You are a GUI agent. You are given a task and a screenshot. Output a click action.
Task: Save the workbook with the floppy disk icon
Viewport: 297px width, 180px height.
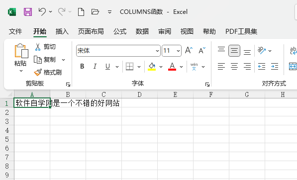(28, 12)
